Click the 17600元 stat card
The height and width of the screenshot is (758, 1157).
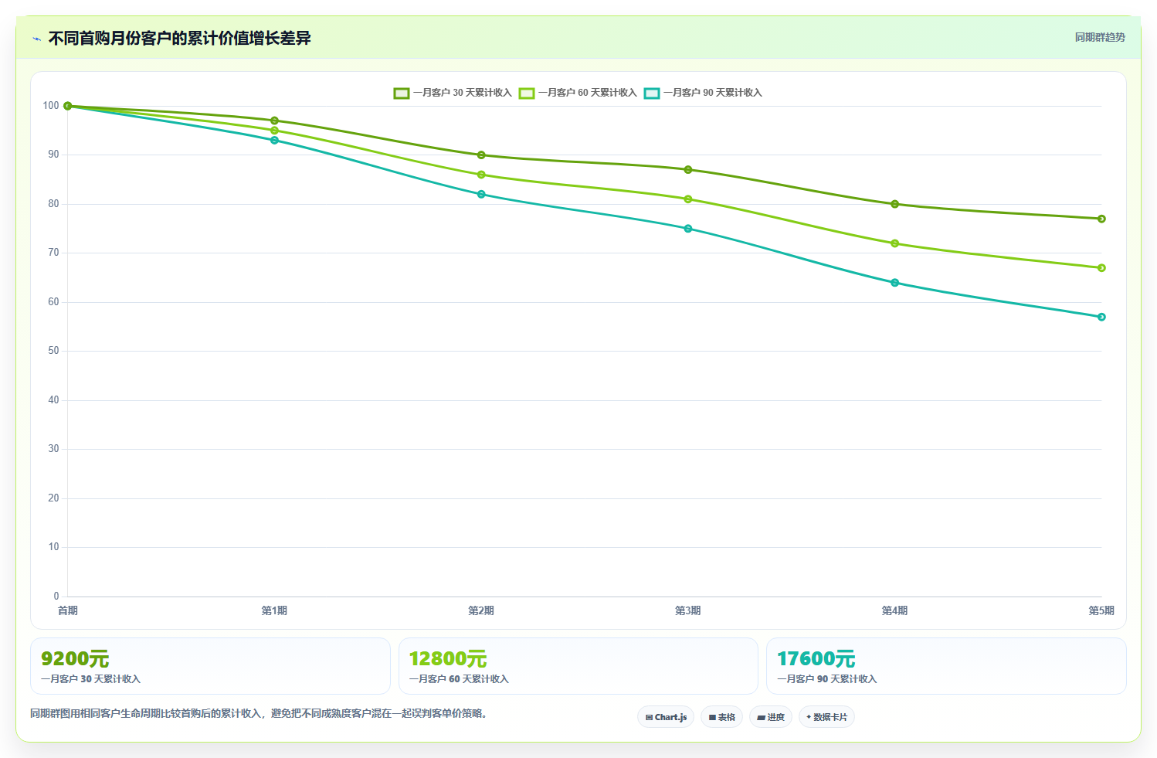point(946,666)
